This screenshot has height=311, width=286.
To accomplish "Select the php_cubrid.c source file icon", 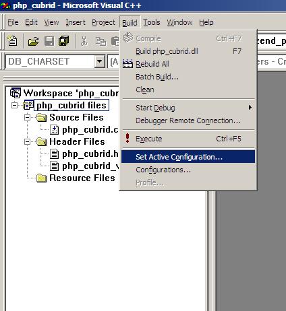I will pos(55,130).
